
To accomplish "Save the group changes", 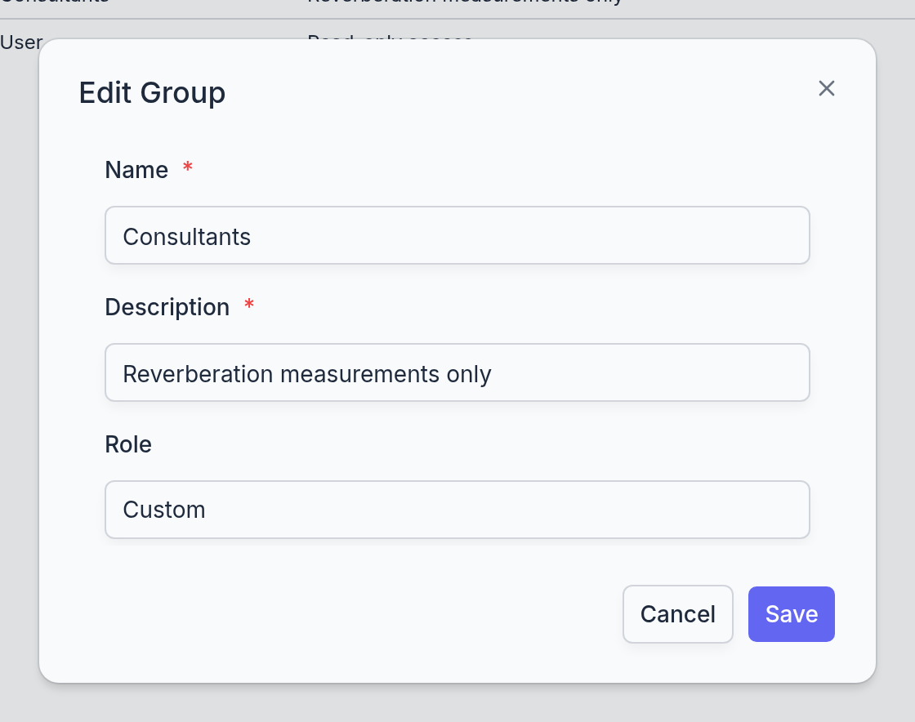I will 791,613.
